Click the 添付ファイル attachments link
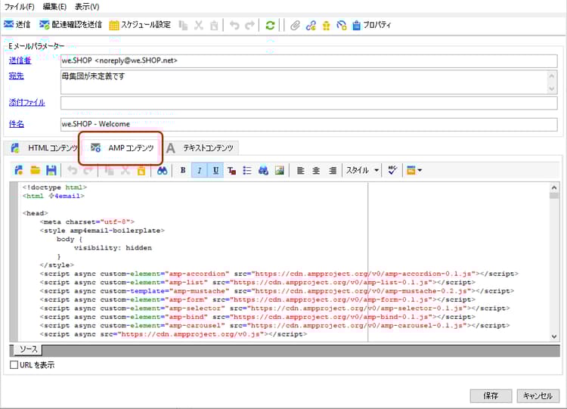This screenshot has height=409, width=567. point(26,102)
